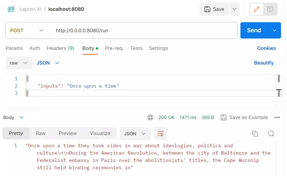Copy response body with copy icon
The height and width of the screenshot is (176, 287).
[255, 134]
